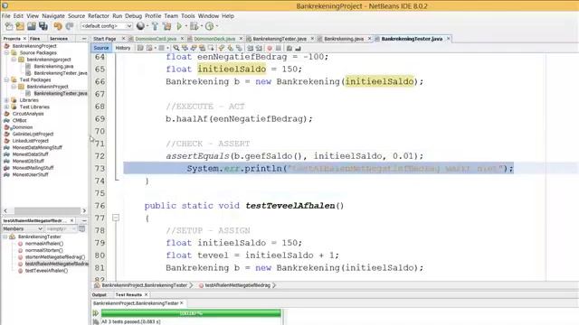
Task: Click the Last Edit icon beside History
Action: (140, 48)
